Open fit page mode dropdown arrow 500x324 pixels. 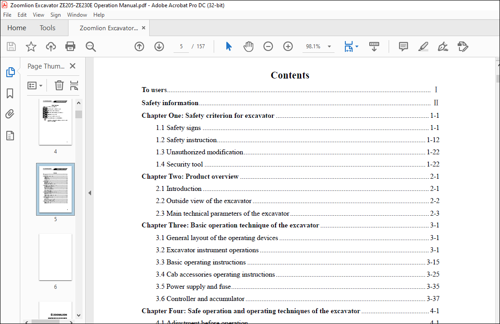[357, 46]
